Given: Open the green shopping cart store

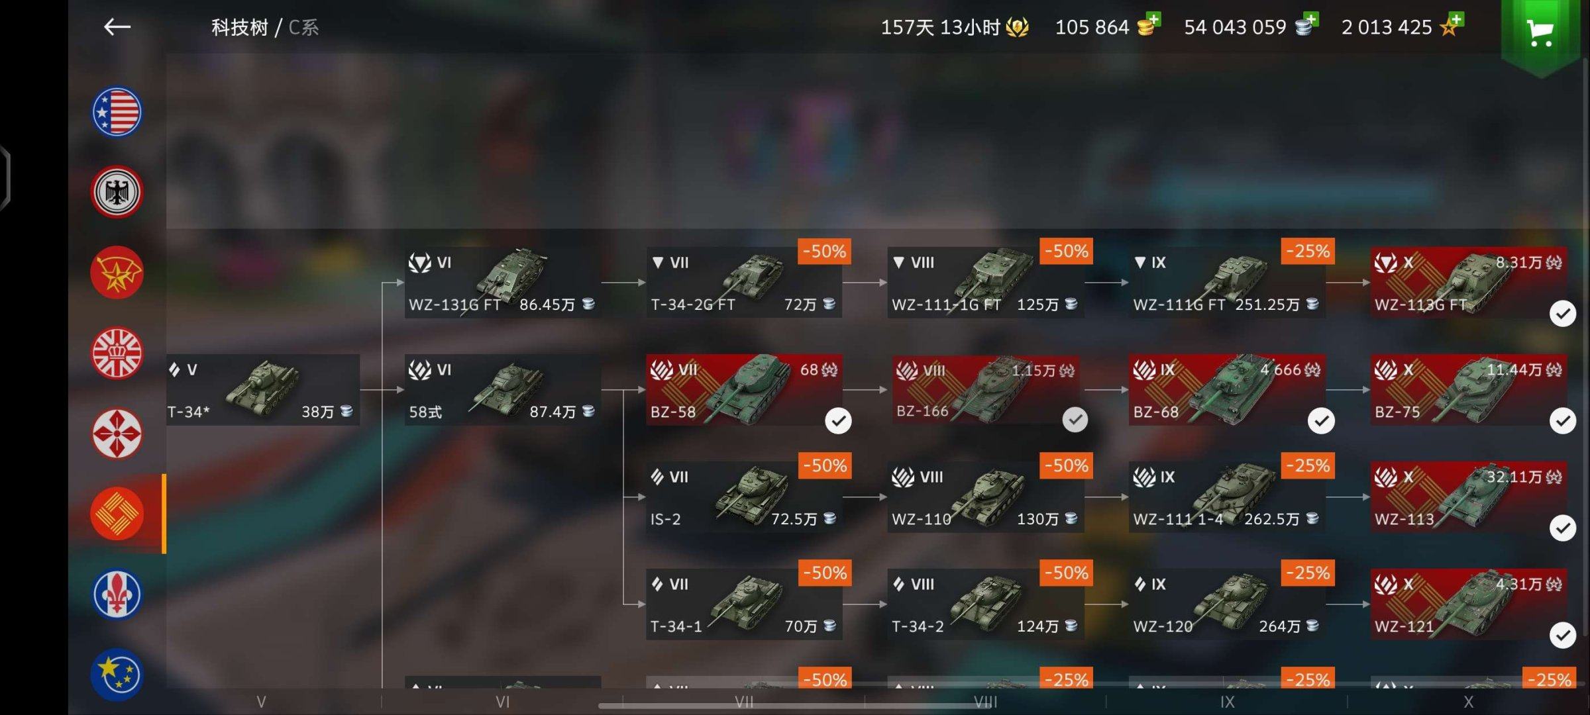Looking at the screenshot, I should pos(1540,33).
